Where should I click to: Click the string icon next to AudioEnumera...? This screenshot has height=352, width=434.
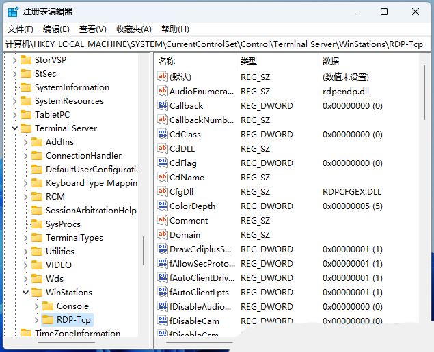(x=163, y=91)
